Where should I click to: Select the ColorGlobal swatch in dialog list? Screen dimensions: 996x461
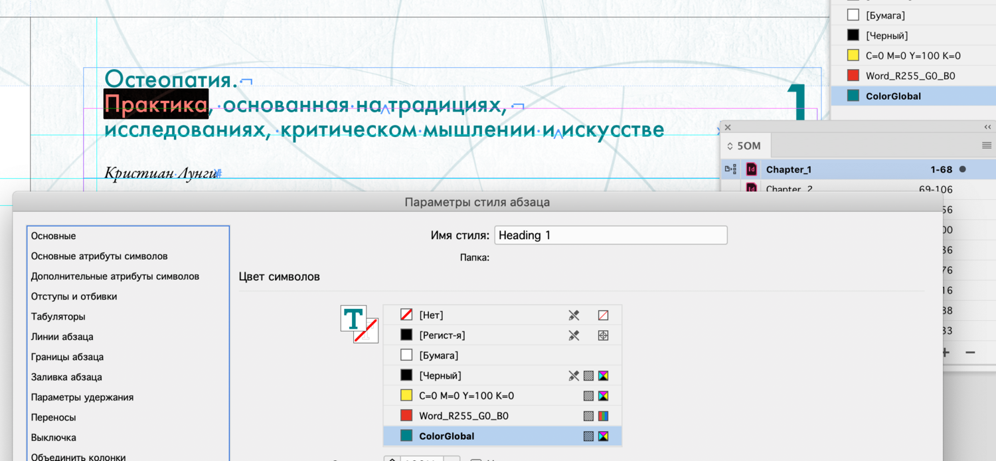point(503,436)
